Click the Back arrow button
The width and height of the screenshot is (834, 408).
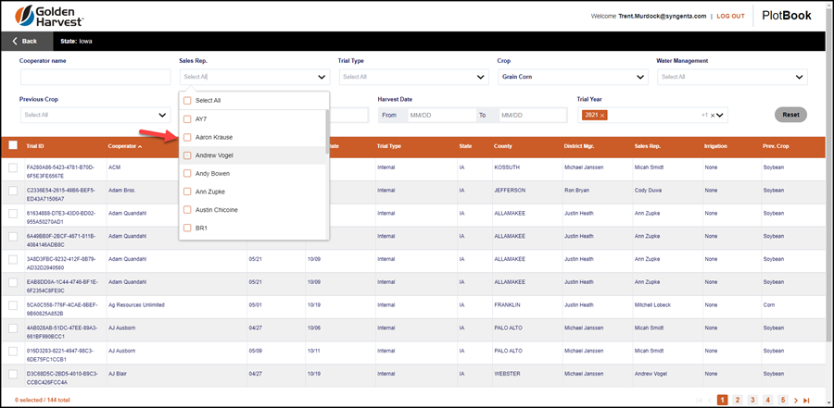(x=27, y=41)
